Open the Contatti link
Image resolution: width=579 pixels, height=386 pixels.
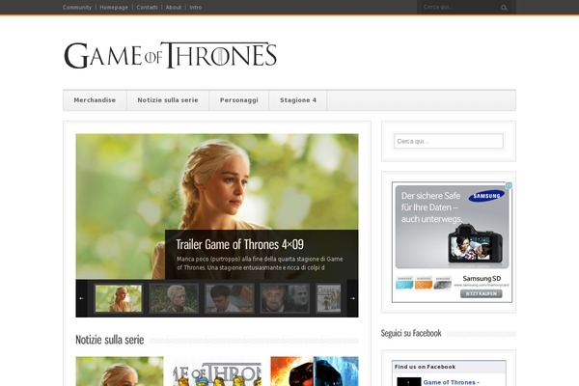pos(147,8)
